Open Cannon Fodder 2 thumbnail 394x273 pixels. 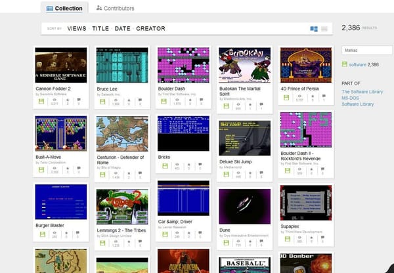(x=61, y=65)
